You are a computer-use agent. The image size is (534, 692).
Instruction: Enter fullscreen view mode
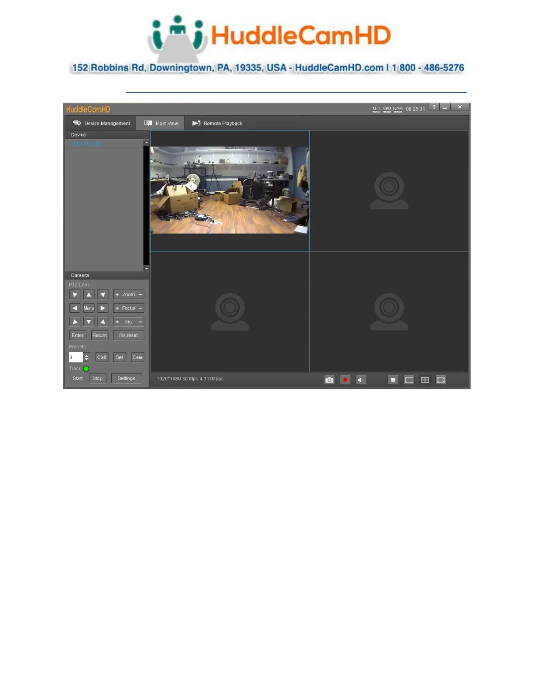click(x=441, y=380)
